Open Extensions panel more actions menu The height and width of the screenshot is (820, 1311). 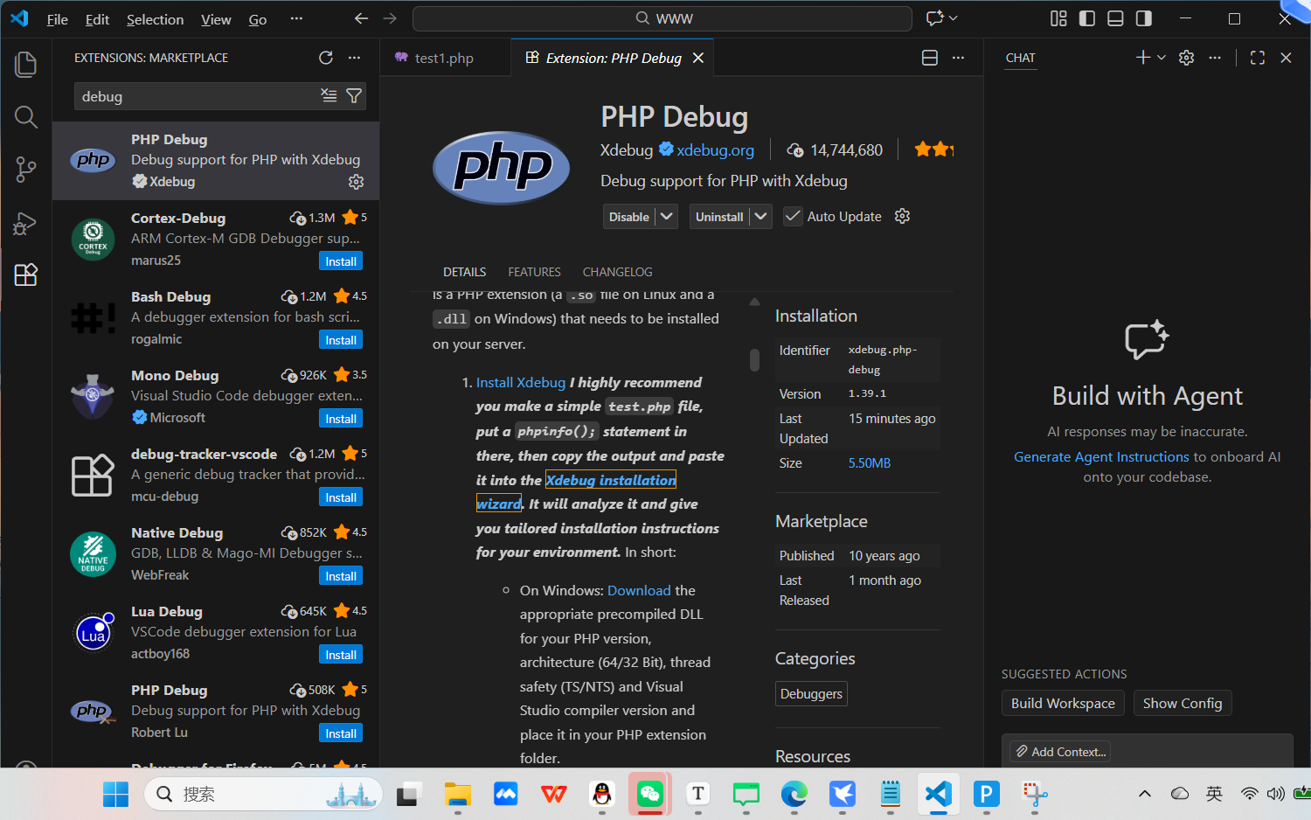pos(354,58)
